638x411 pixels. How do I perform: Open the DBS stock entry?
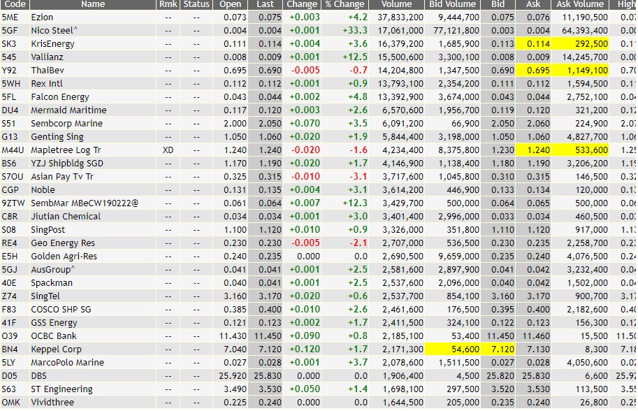[84, 376]
